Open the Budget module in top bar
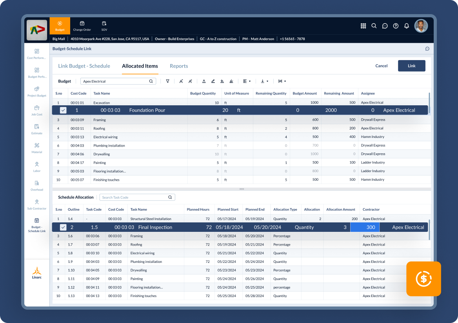458x323 pixels. 60,26
